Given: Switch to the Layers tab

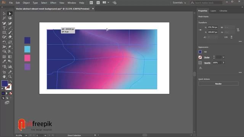Looking at the screenshot, I should tap(213, 11).
